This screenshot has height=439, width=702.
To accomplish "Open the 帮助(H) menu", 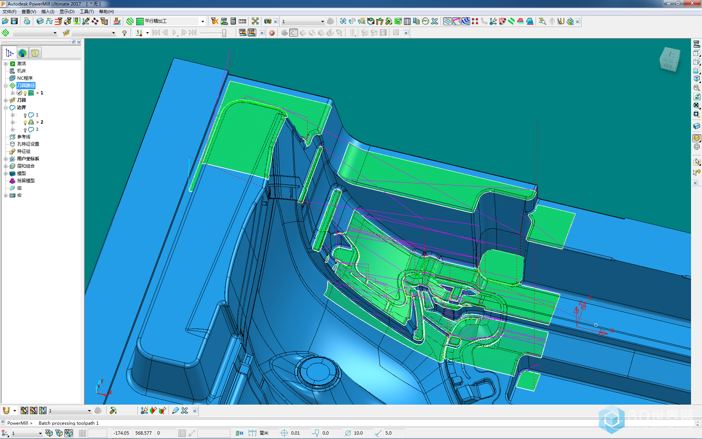I will (106, 12).
